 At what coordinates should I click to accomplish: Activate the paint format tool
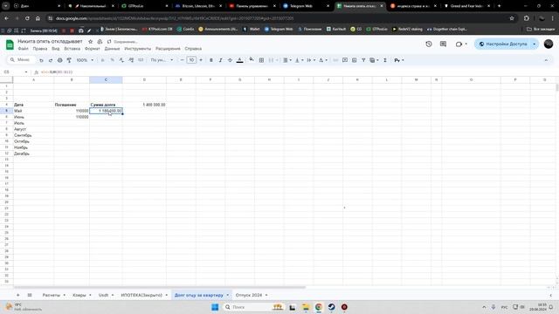[x=69, y=60]
